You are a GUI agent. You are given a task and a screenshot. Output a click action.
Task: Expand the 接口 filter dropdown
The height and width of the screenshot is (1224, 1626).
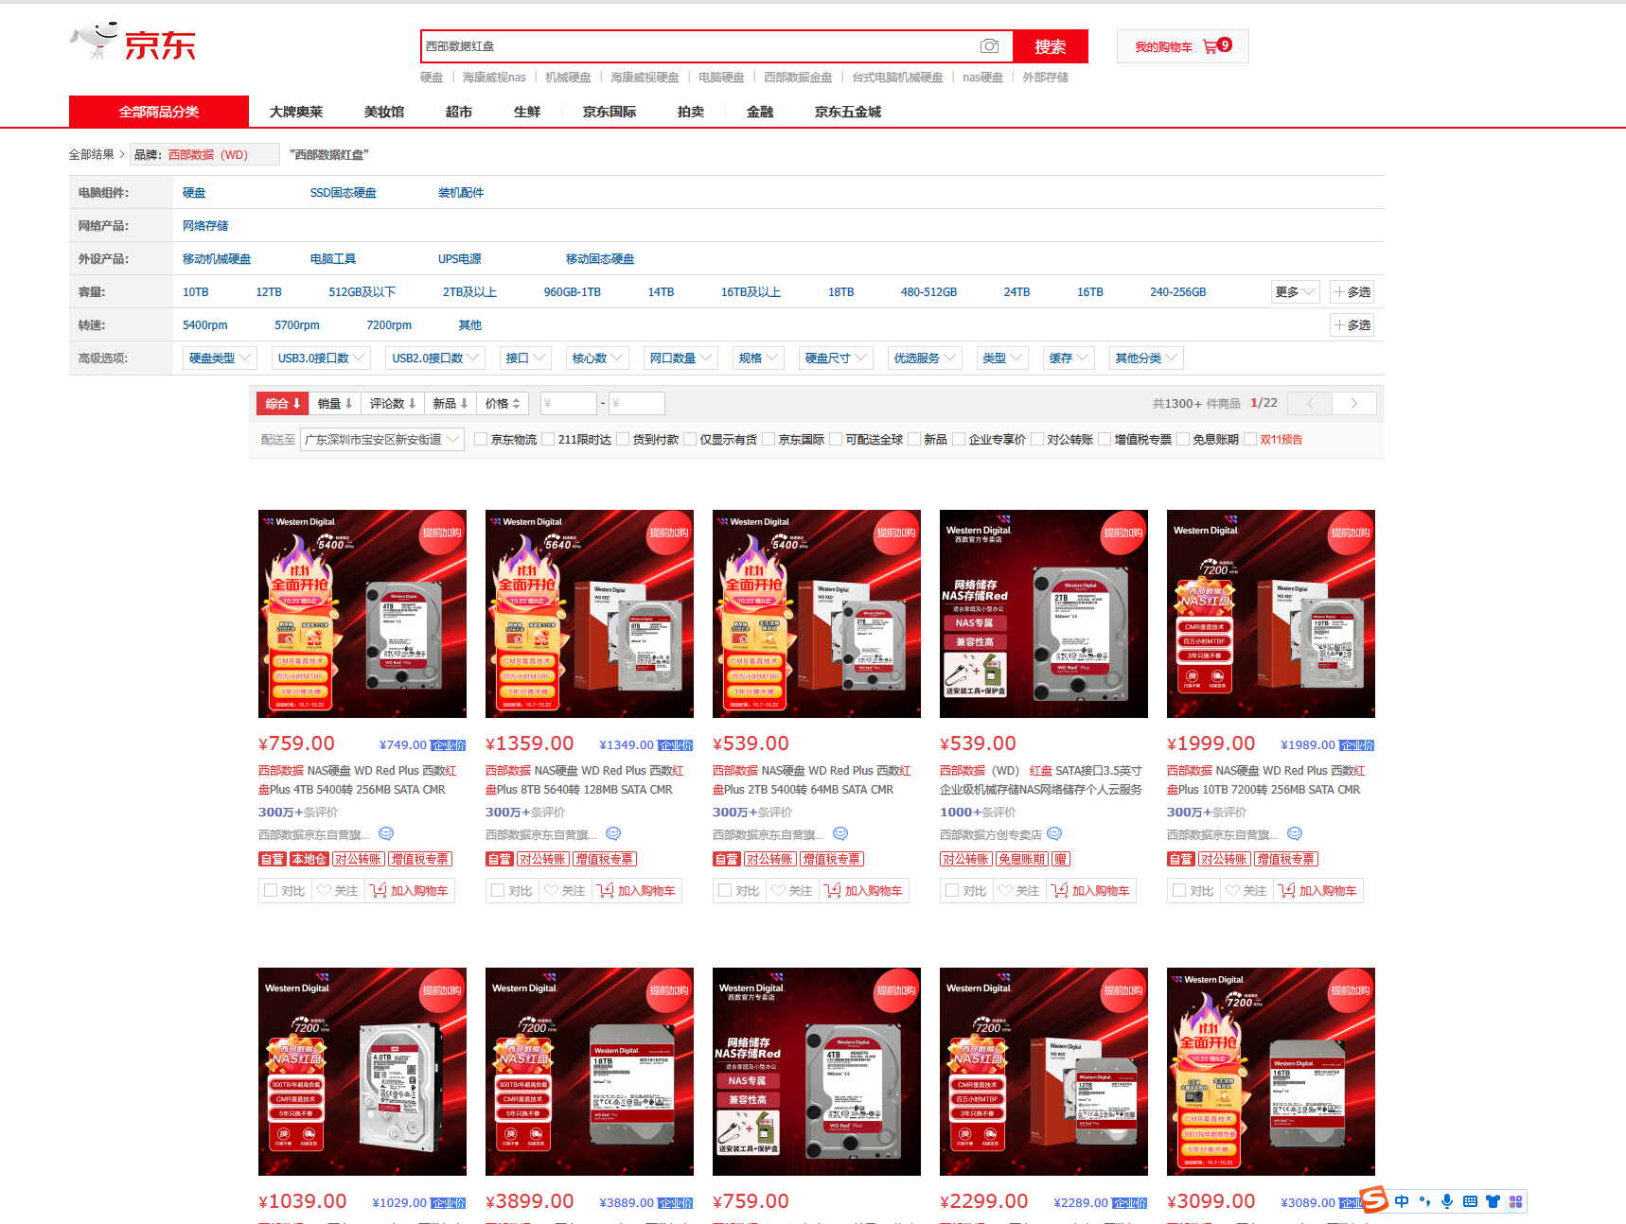(525, 358)
